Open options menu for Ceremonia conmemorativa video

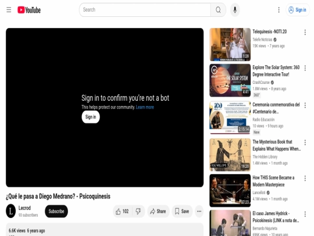tap(305, 105)
